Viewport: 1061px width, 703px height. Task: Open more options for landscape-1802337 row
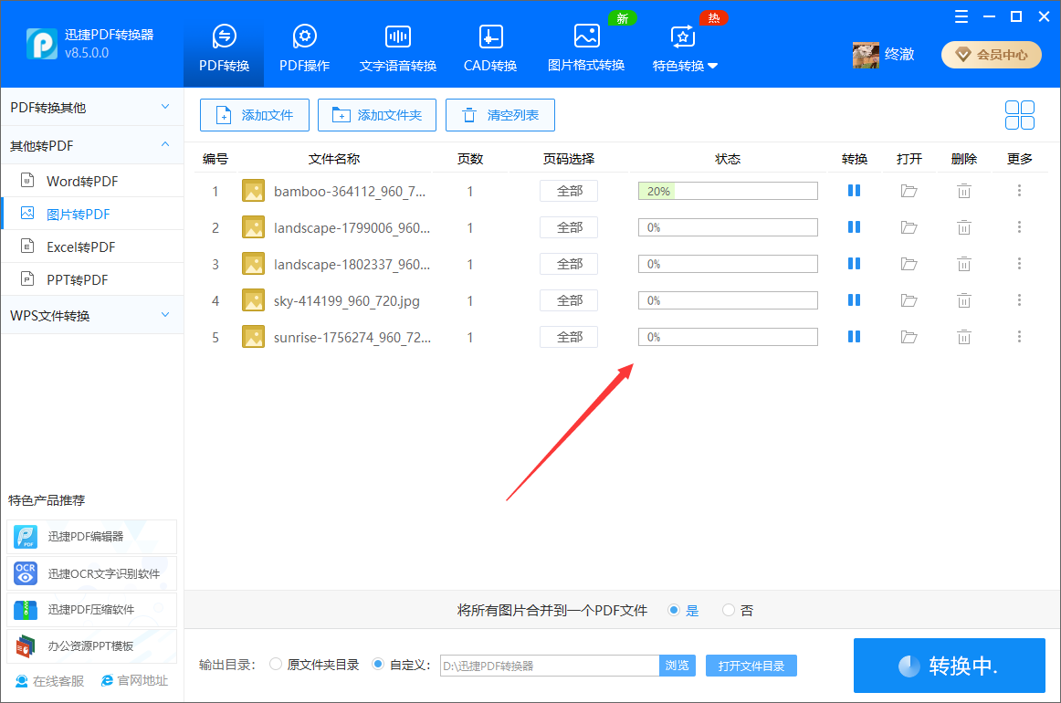pos(1019,264)
